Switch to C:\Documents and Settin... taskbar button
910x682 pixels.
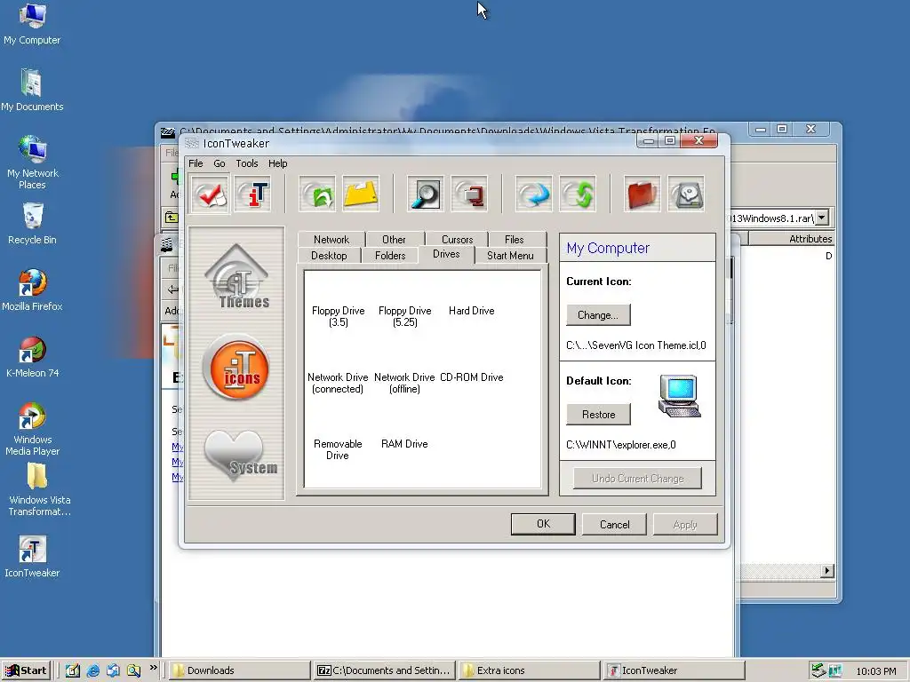384,670
